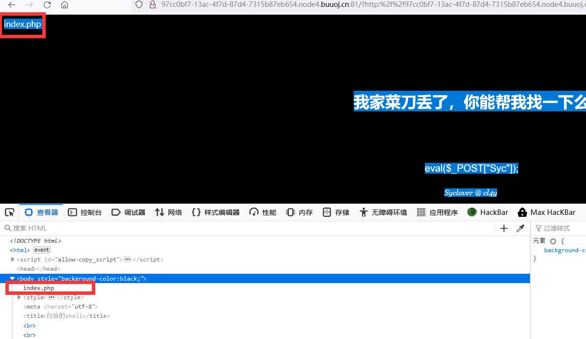The width and height of the screenshot is (586, 339).
Task: Click the eval($_POST["Syc"]); text
Action: point(471,168)
